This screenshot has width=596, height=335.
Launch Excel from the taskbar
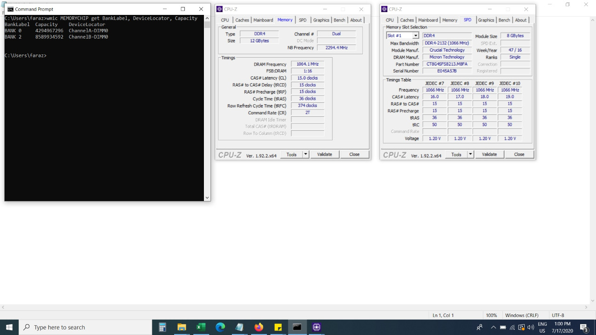[201, 327]
